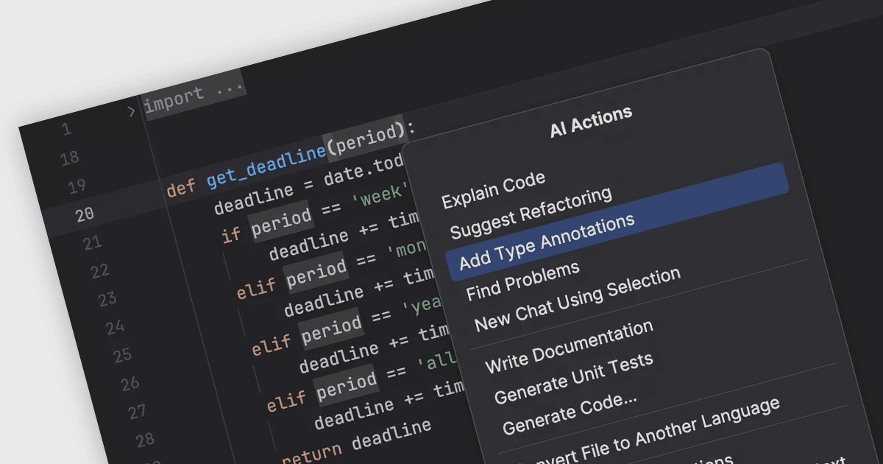883x464 pixels.
Task: Select Find Problems menu entry
Action: click(523, 281)
